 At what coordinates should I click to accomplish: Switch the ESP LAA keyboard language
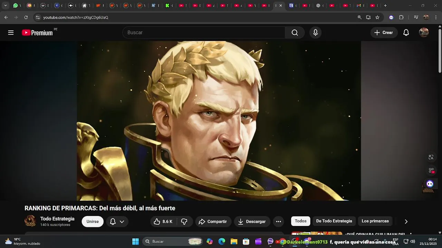coord(395,241)
